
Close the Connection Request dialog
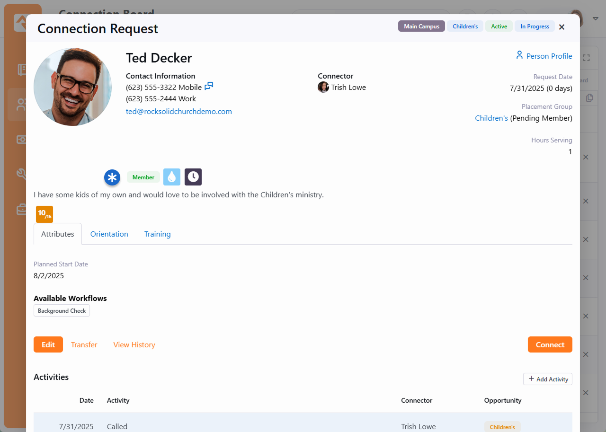(x=561, y=27)
